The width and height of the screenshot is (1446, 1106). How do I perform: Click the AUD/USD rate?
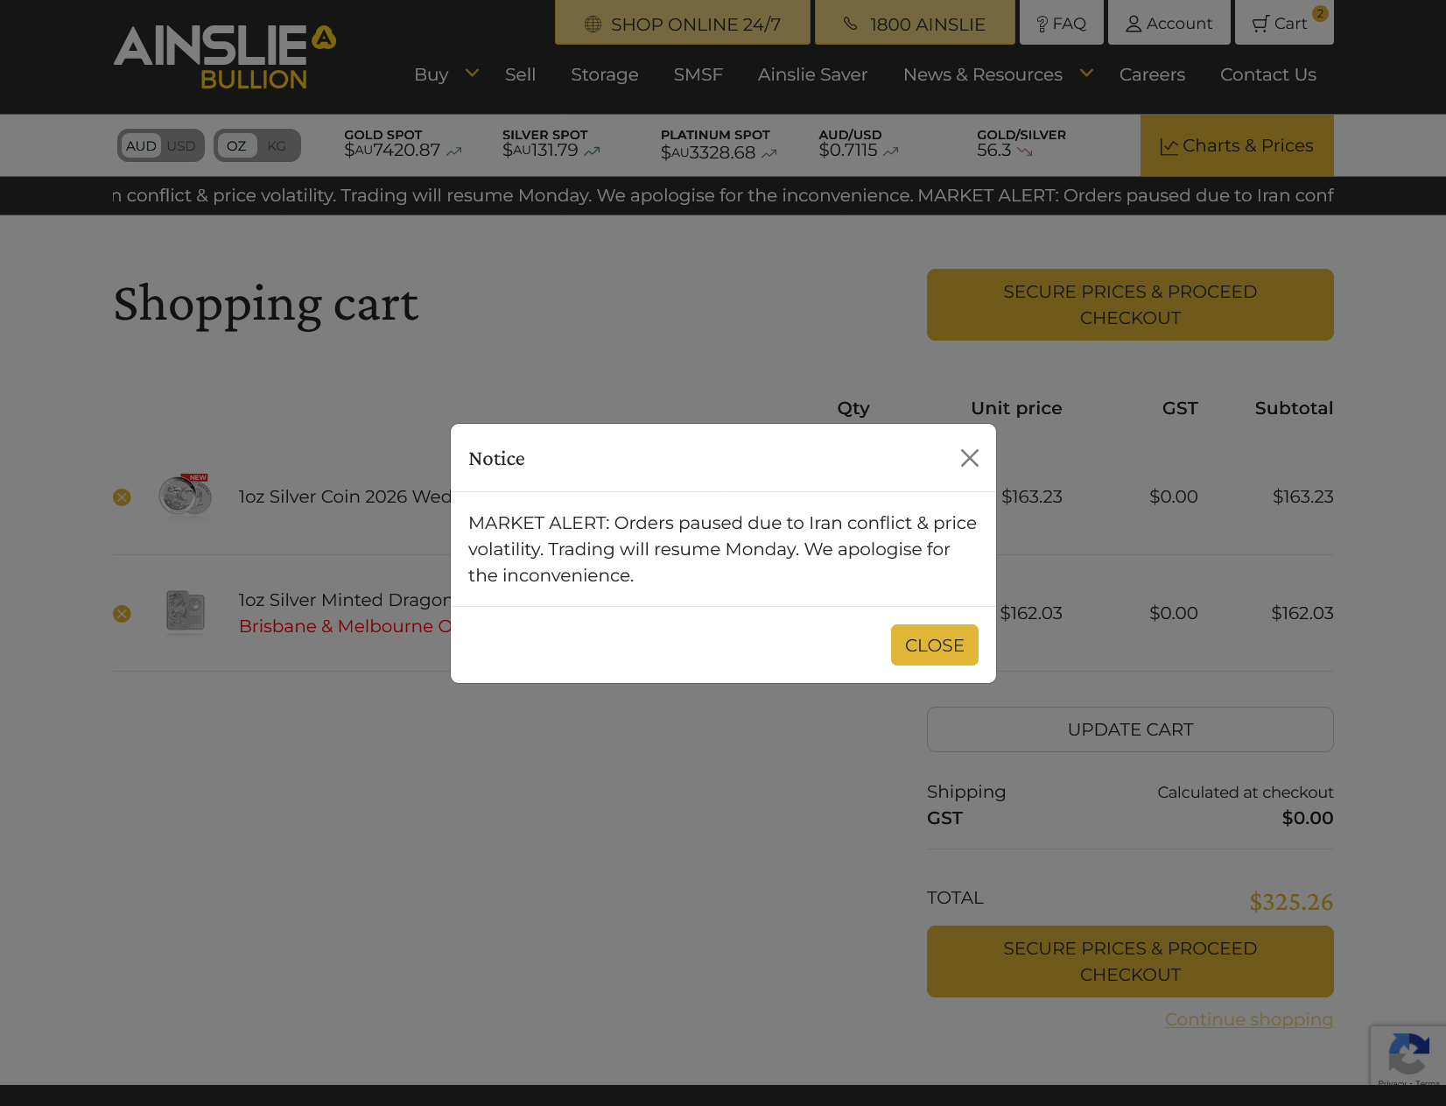848,151
